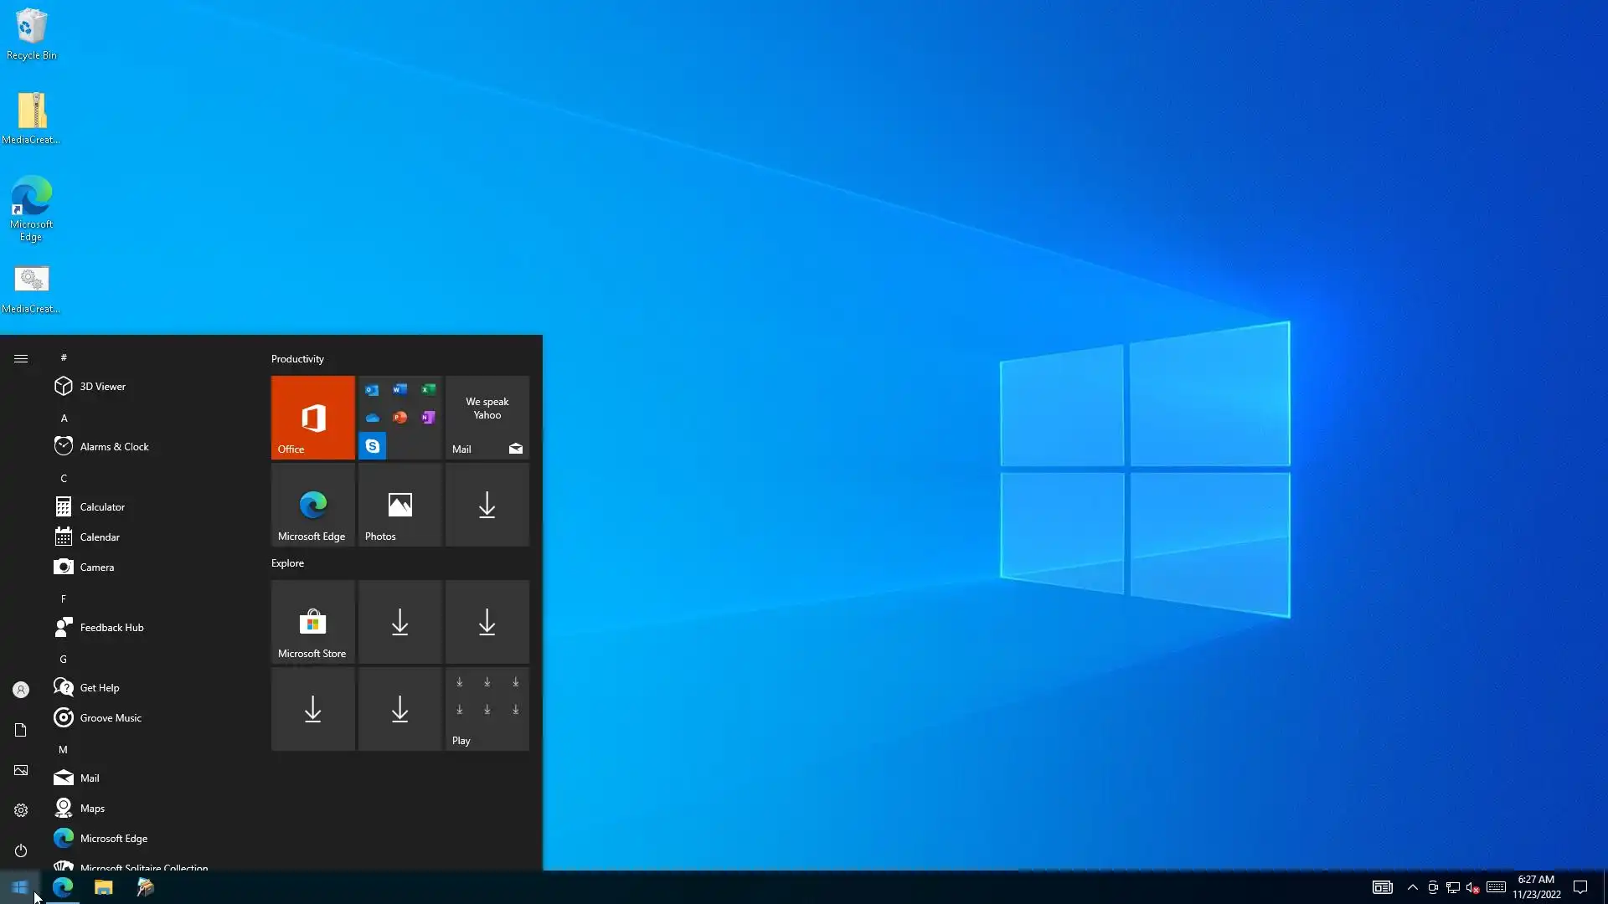Open 3D Viewer from app list
This screenshot has height=904, width=1608.
coord(102,386)
